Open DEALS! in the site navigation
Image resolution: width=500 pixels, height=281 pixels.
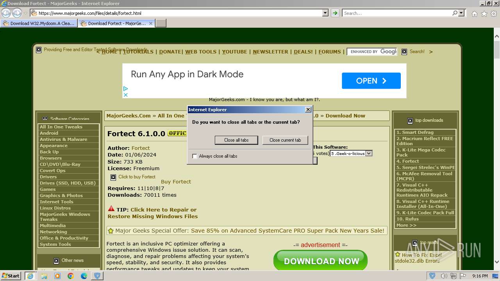[303, 52]
